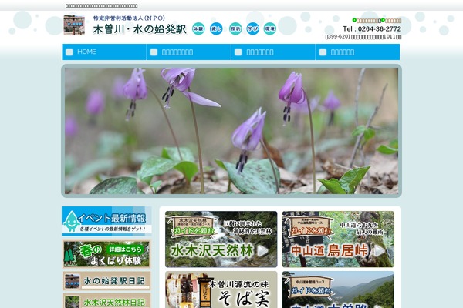Click the 特定非営利活動法人(NPO) text
463x308 pixels.
pyautogui.click(x=129, y=18)
